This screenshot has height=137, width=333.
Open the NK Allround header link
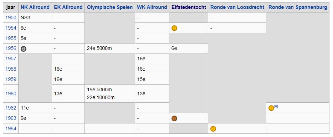click(x=35, y=7)
